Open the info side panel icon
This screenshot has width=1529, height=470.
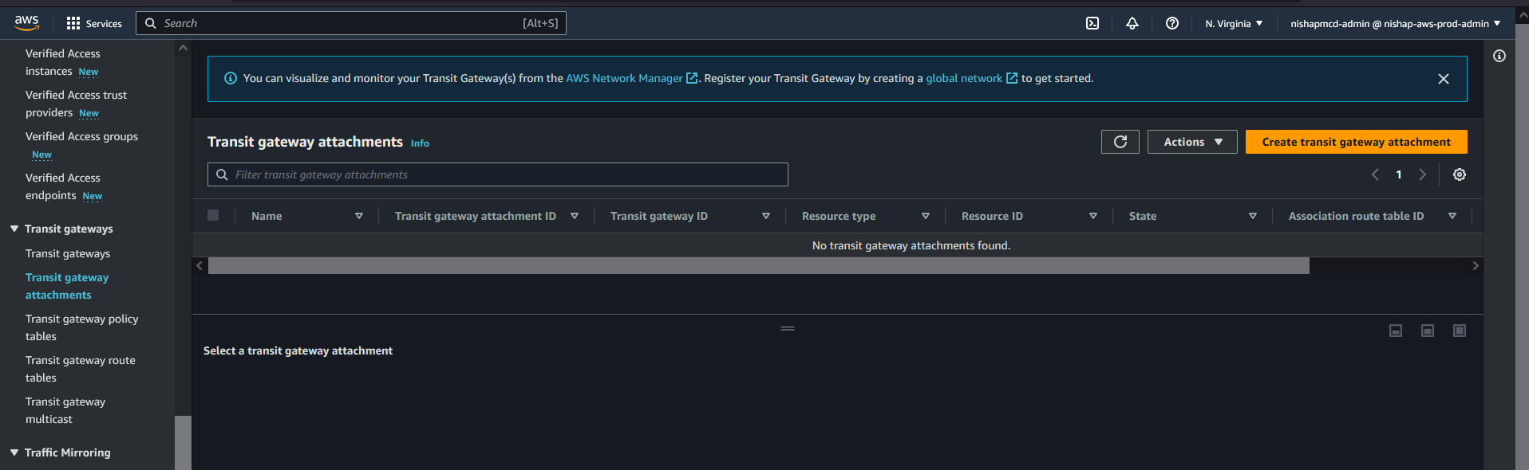(x=1499, y=56)
